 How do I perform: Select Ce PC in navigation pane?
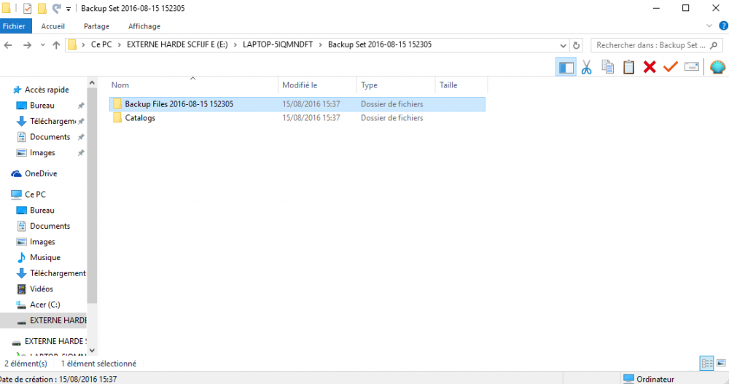point(35,195)
